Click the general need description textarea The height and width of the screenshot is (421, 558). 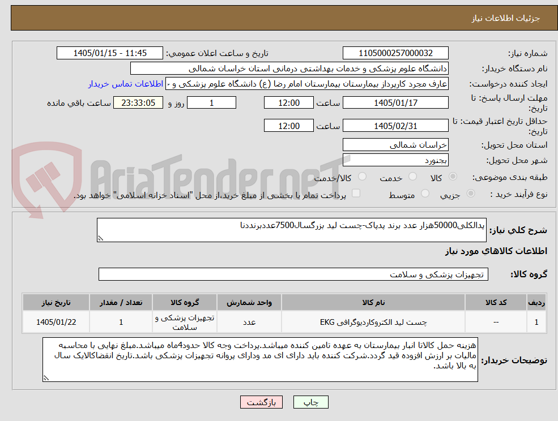pos(291,230)
